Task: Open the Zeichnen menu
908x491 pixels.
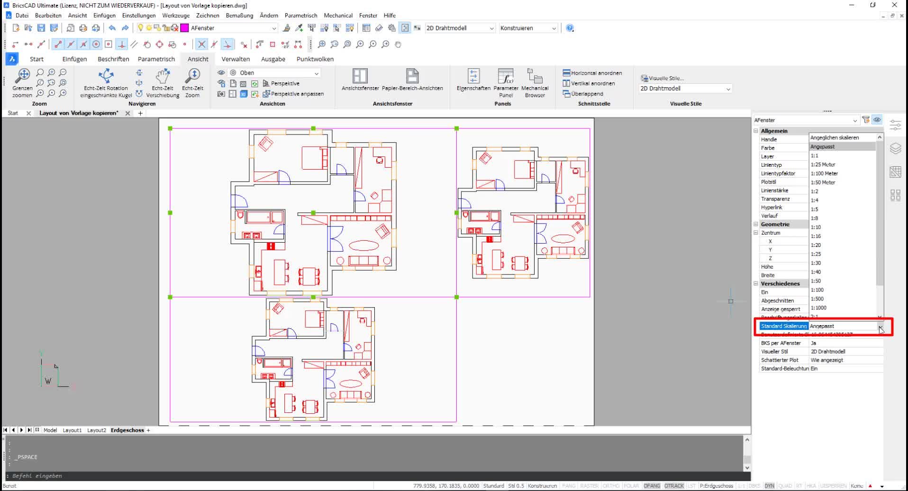Action: 208,15
